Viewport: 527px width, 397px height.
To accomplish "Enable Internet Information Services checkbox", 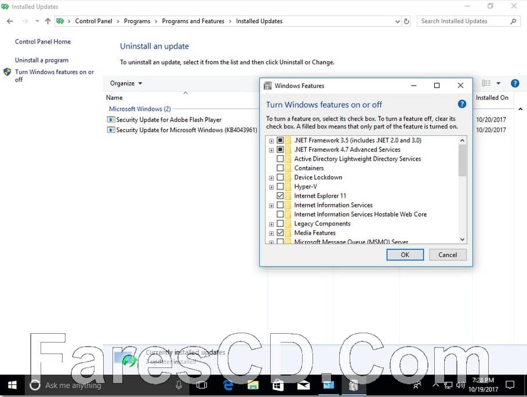I will click(280, 205).
